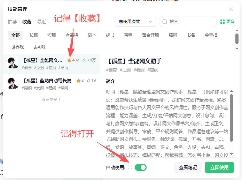242x180 pixels.
Task: Click #卷纲 tag in detail panel
Action: (x=139, y=70)
